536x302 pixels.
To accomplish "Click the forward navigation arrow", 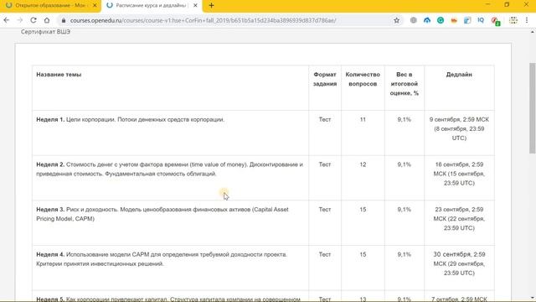I will tap(20, 20).
